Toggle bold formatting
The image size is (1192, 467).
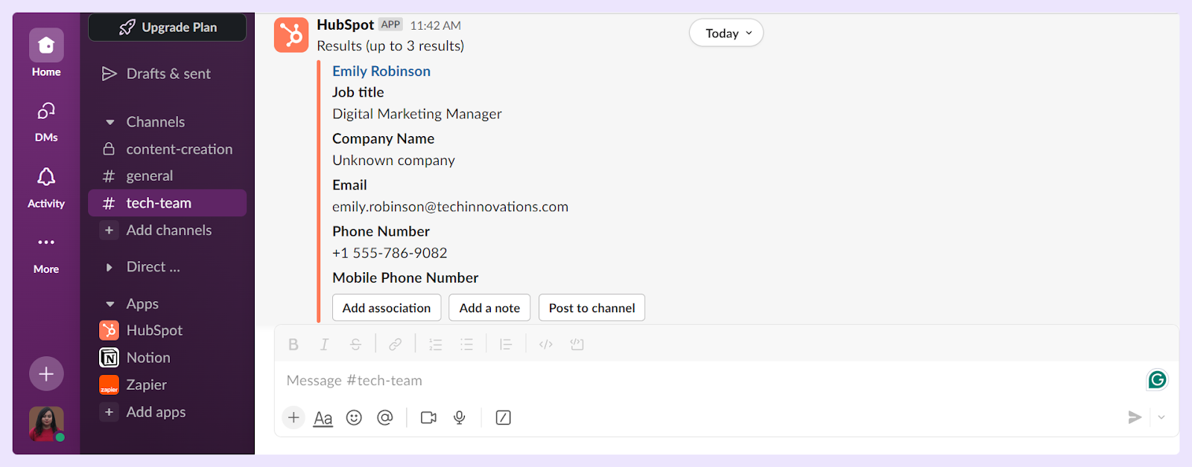click(x=294, y=344)
